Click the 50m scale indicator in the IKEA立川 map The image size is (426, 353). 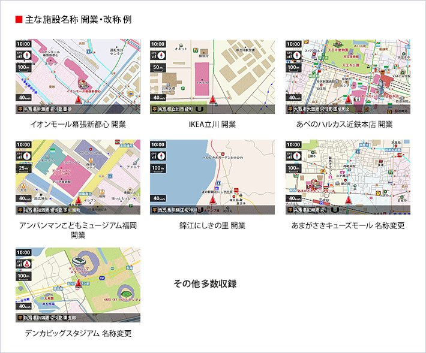pyautogui.click(x=158, y=68)
